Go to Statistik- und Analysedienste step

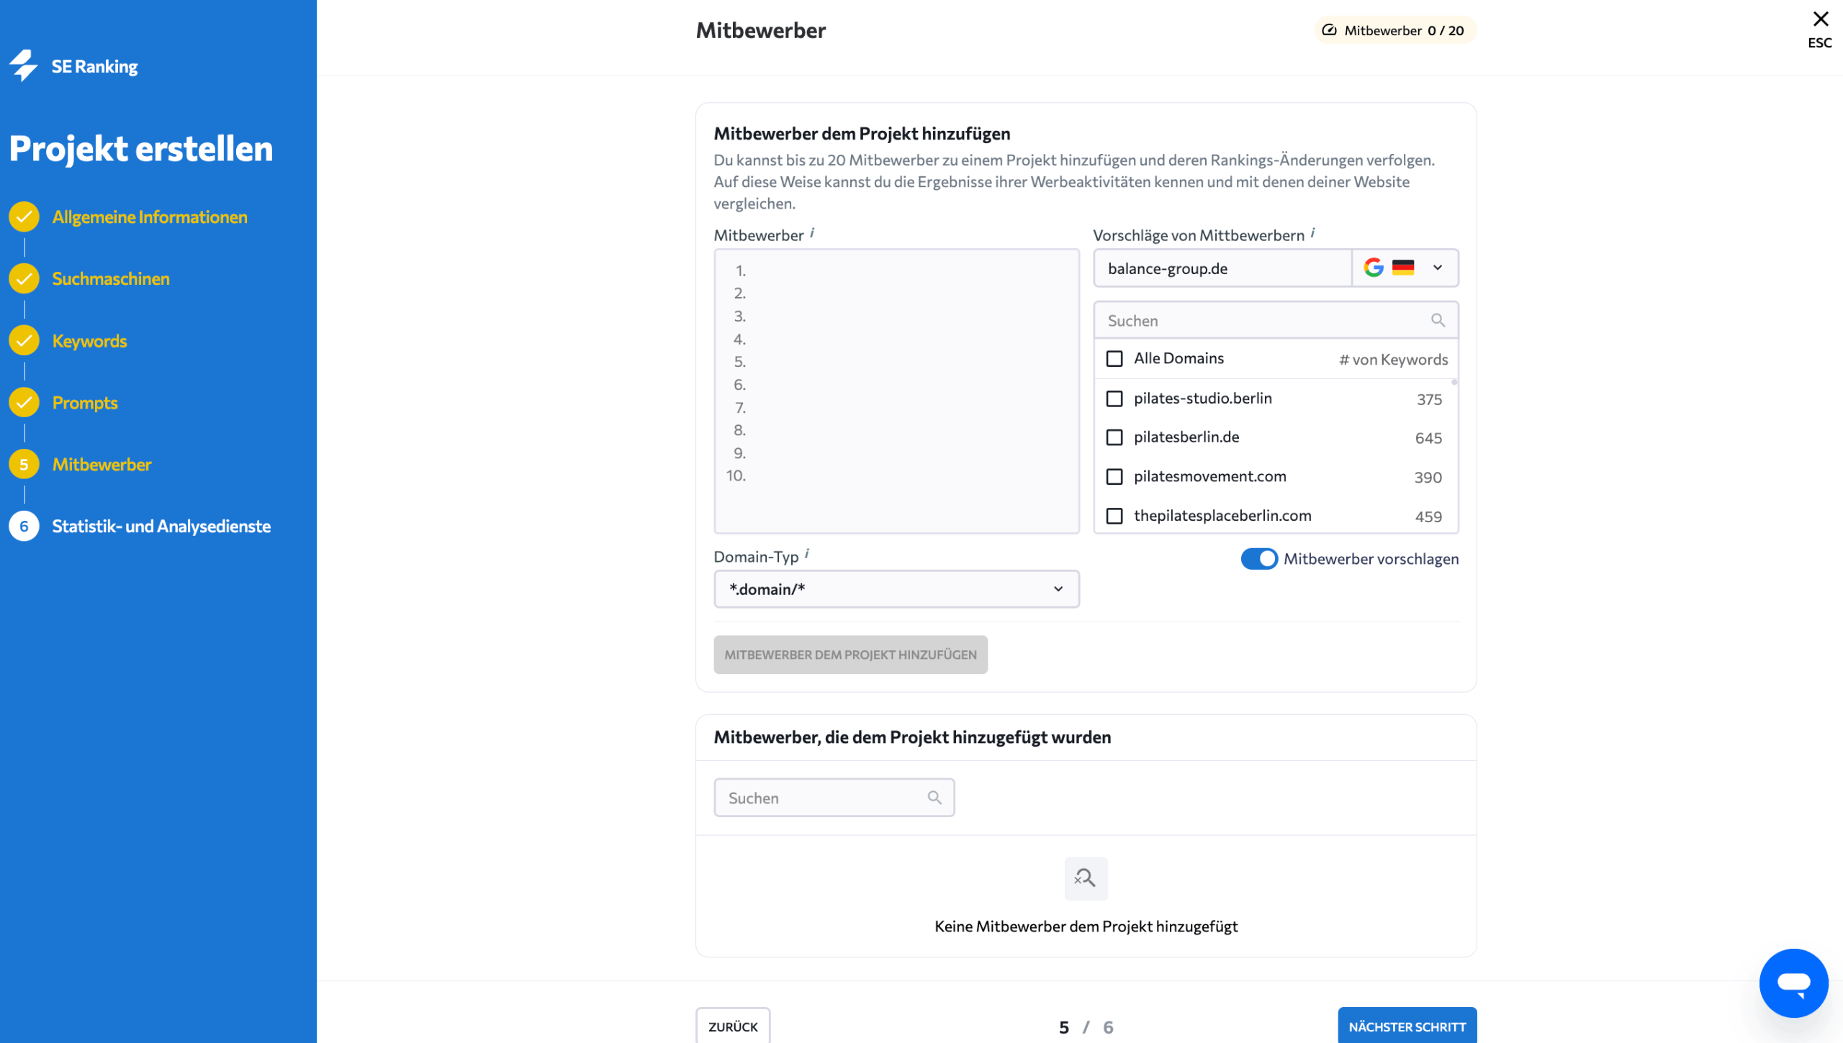pyautogui.click(x=161, y=527)
